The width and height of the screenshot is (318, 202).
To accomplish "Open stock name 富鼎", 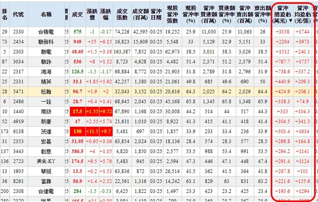I will [x=46, y=181].
